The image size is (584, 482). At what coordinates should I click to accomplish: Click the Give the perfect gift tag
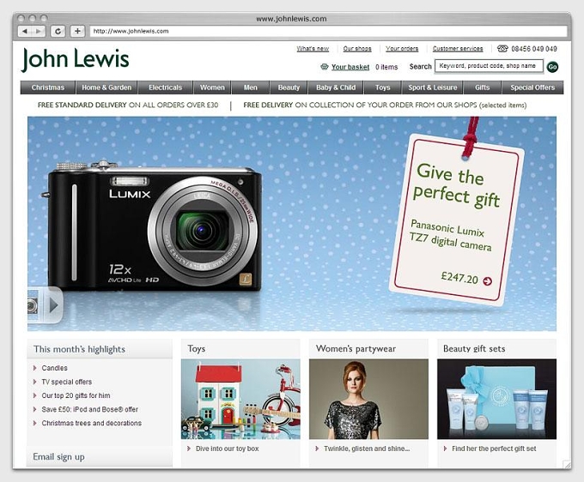click(457, 220)
